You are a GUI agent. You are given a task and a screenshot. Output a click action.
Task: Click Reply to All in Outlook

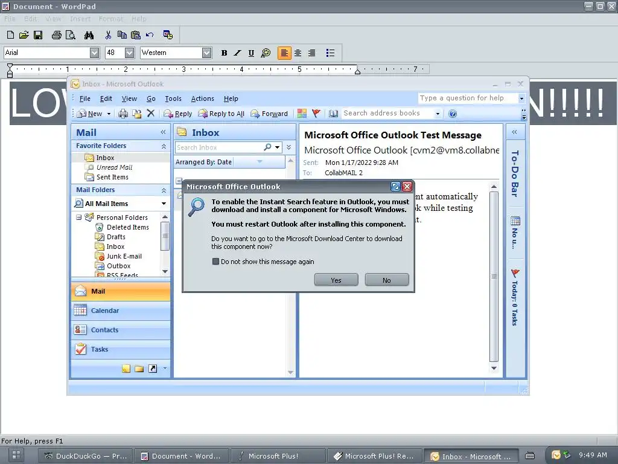pos(221,114)
